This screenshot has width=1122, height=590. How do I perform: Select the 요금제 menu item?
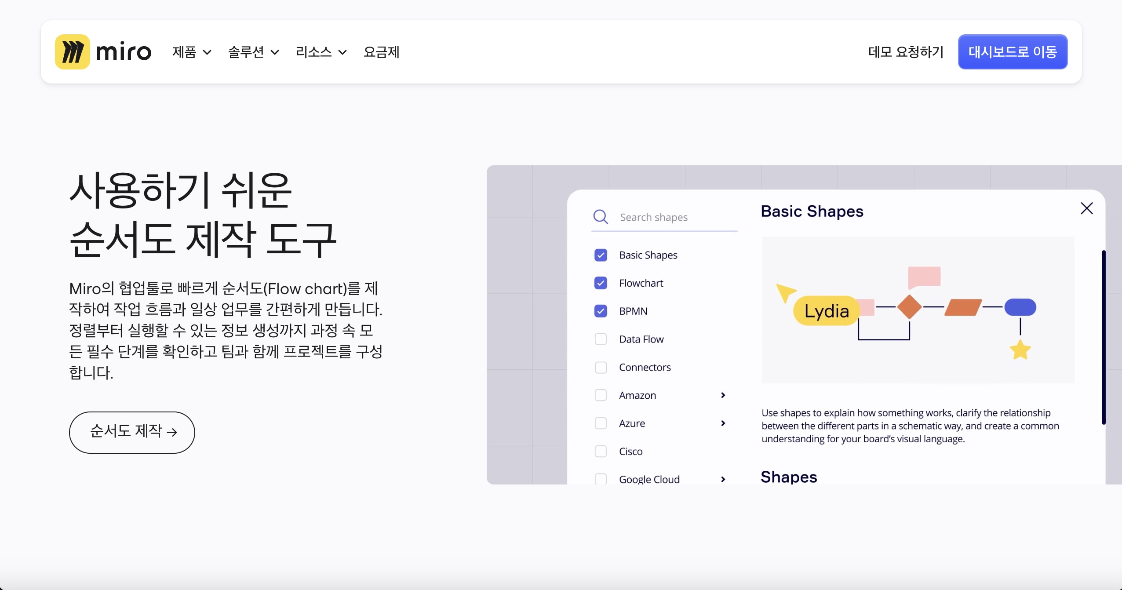click(x=382, y=52)
